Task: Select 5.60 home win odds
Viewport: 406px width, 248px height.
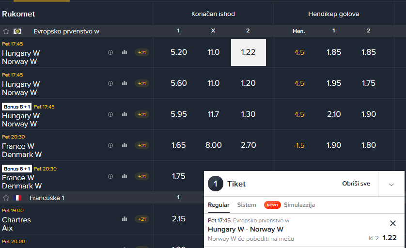Action: 179,83
